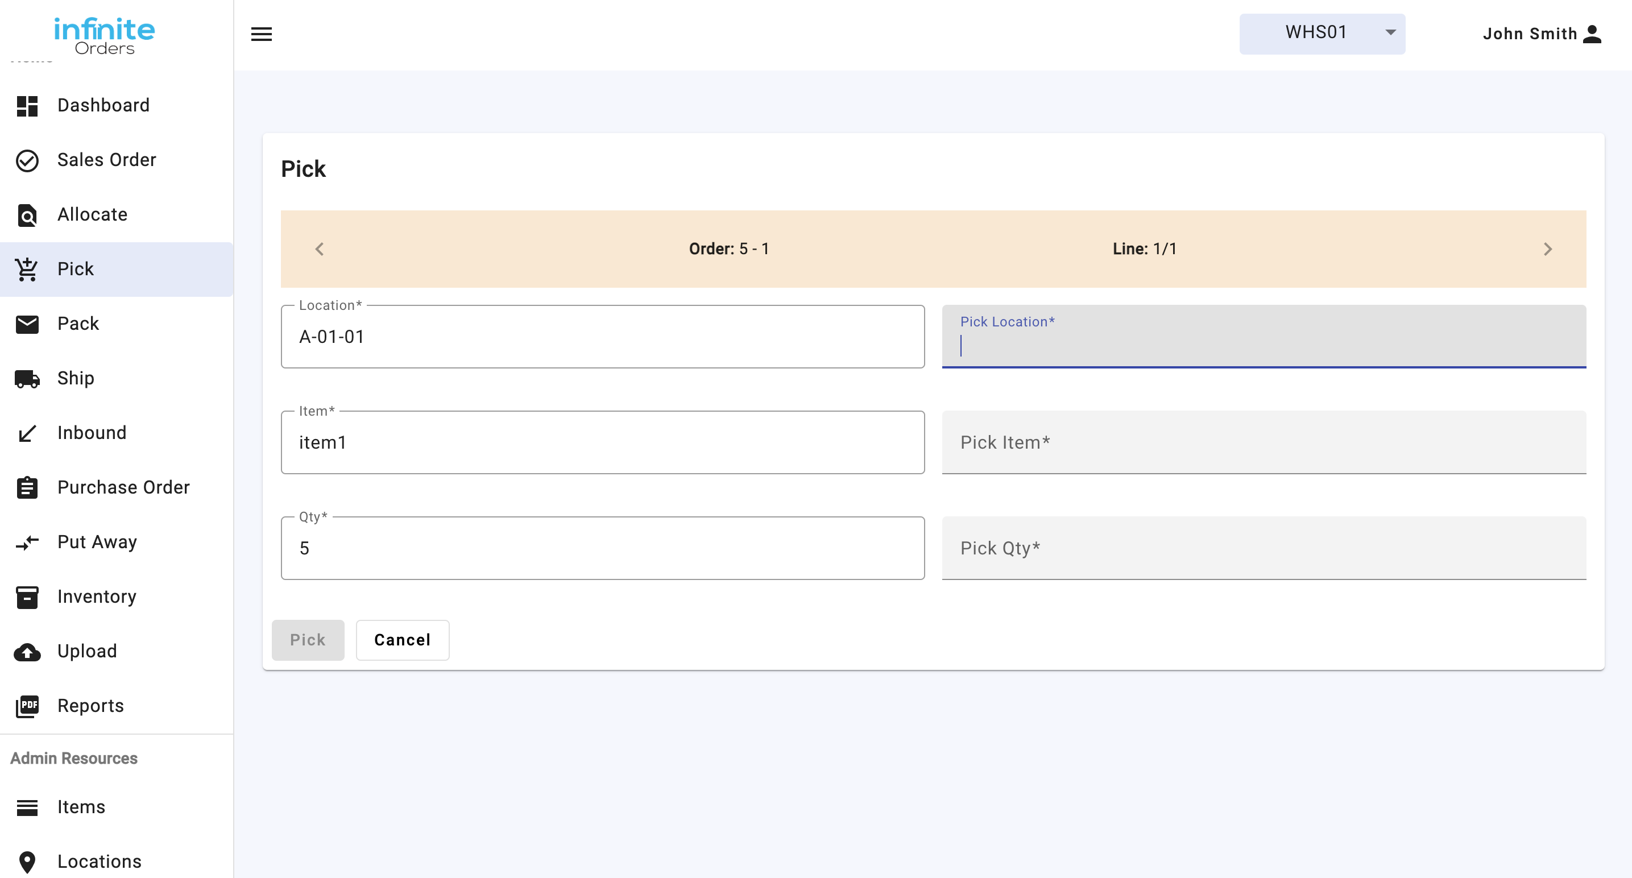Go to previous order with left chevron
The width and height of the screenshot is (1632, 878).
320,249
